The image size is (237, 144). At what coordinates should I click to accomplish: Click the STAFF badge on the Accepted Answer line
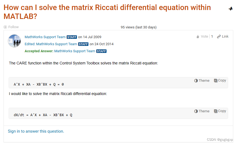point(101,51)
